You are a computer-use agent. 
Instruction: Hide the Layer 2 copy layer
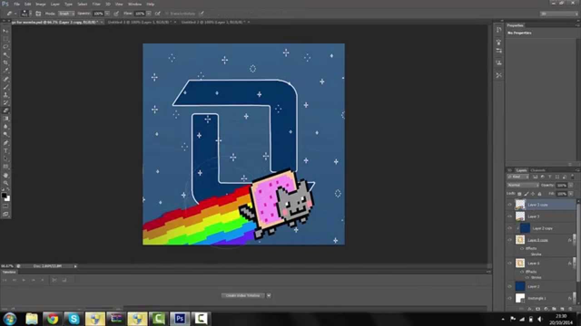pyautogui.click(x=509, y=228)
